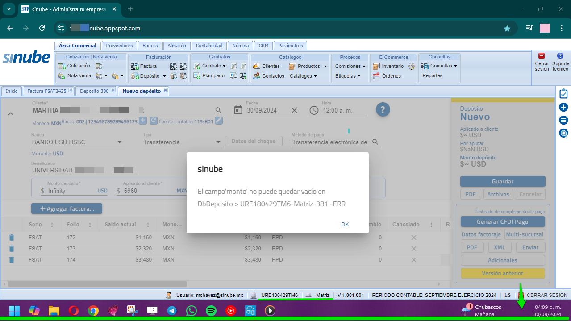
Task: Click the Guardar button
Action: tap(502, 182)
